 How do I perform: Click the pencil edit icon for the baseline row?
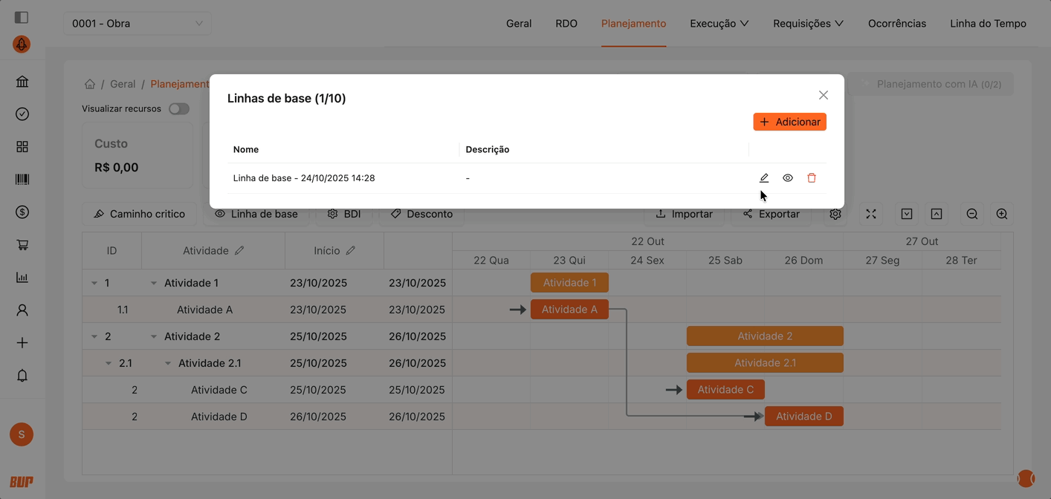[763, 178]
